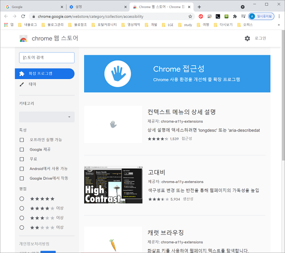This screenshot has height=253, width=285.
Task: Select four stars 이상 radio button
Action: pyautogui.click(x=22, y=208)
